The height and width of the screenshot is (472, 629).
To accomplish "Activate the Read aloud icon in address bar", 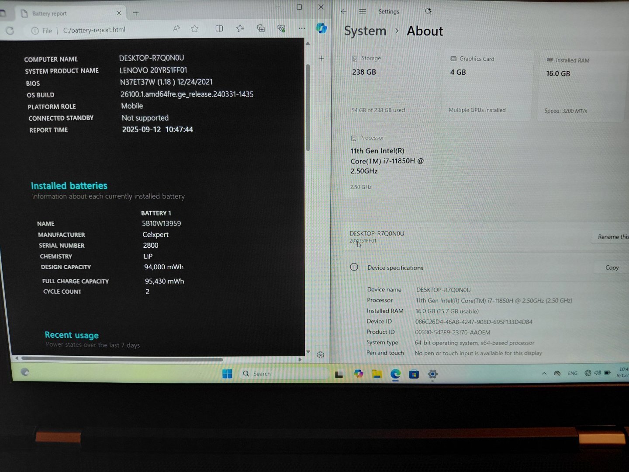I will [x=176, y=29].
